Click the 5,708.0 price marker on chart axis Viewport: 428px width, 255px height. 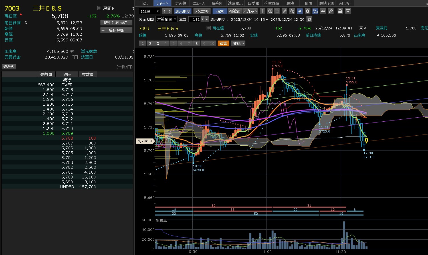tap(145, 141)
